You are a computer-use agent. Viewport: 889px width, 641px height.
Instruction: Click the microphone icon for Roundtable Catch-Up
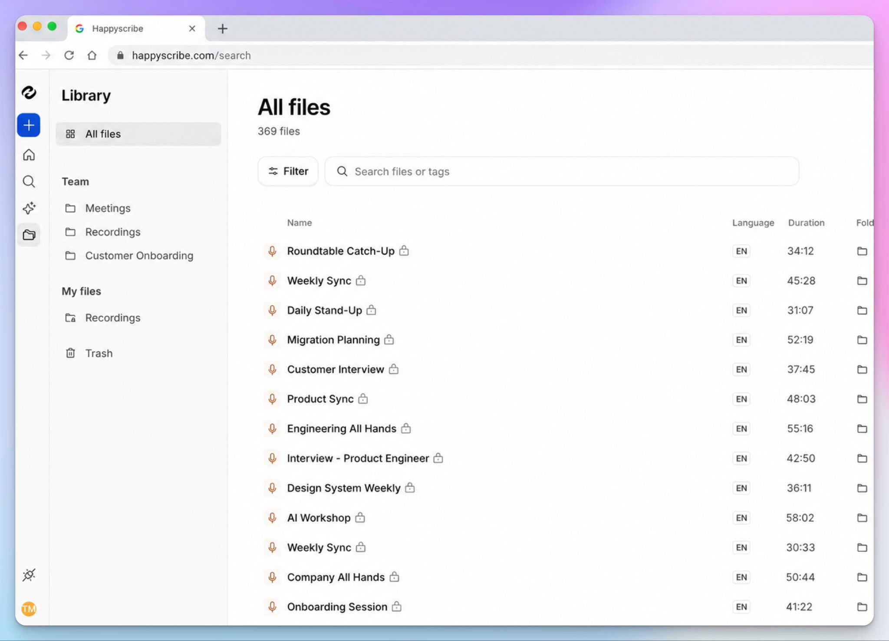272,251
